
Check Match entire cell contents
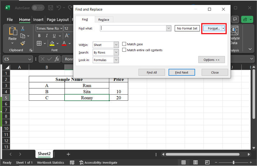(124, 50)
